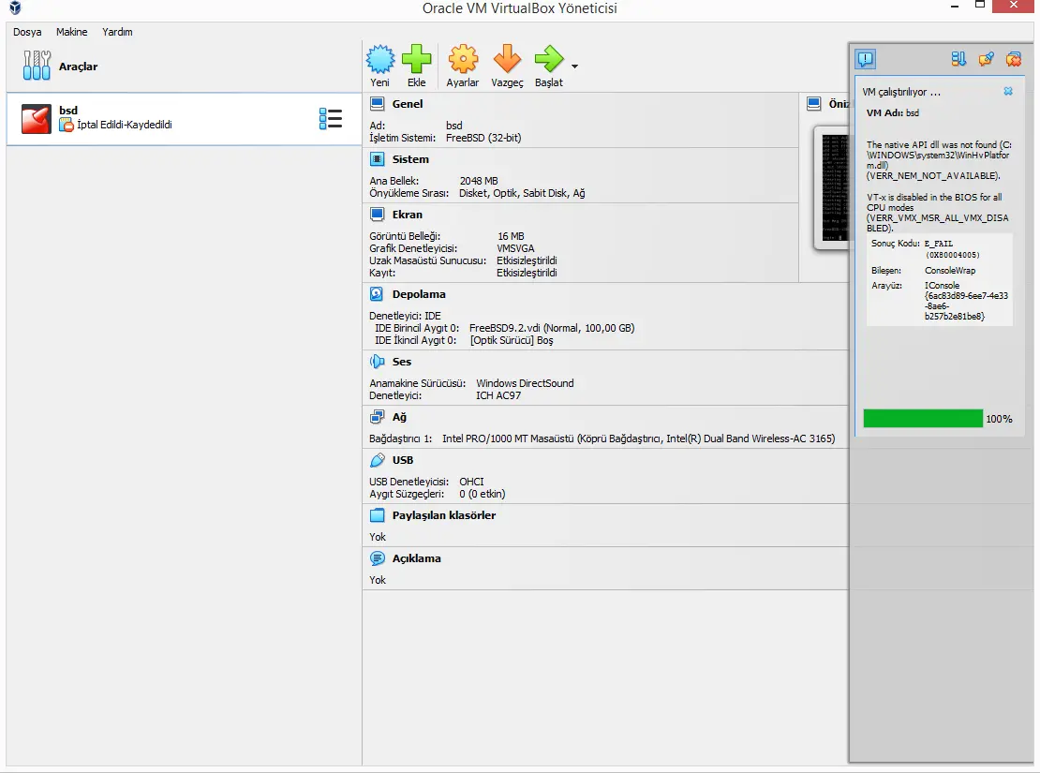Click the red bsd machine icon

36,119
